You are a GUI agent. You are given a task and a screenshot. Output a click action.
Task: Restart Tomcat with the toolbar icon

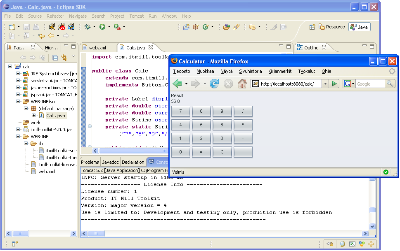[71, 27]
